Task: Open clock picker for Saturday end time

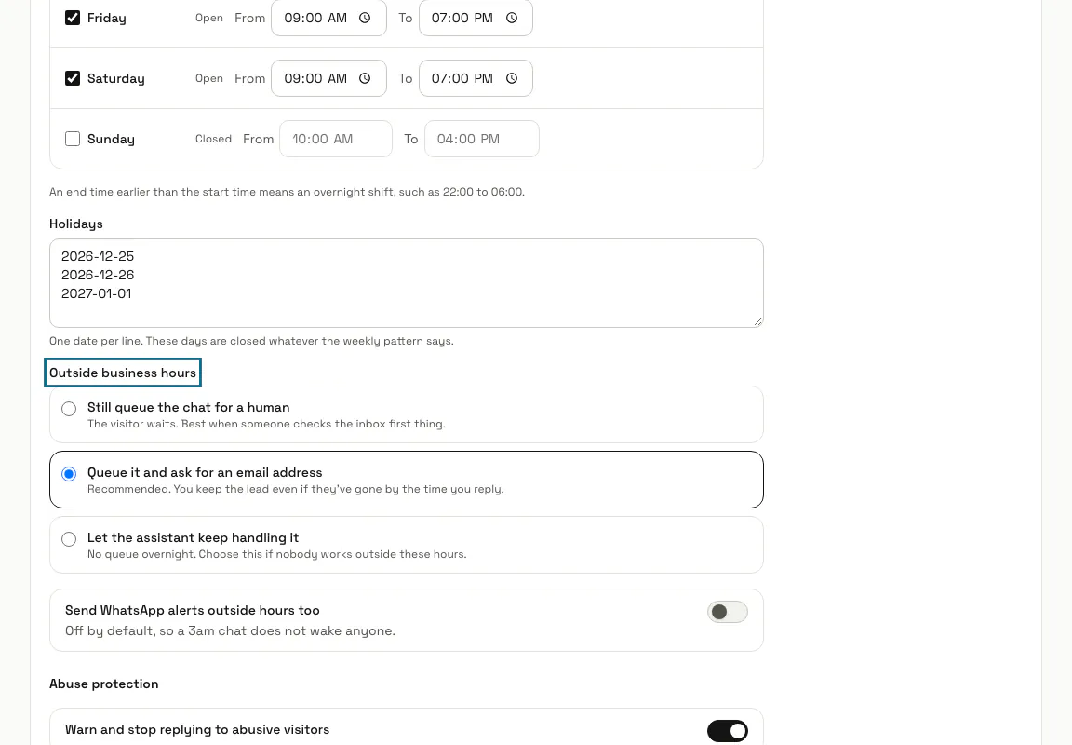Action: [x=512, y=78]
